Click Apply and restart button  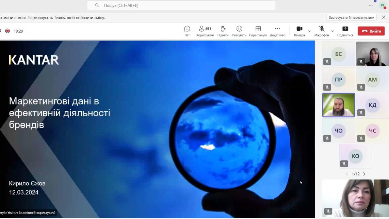(x=352, y=17)
